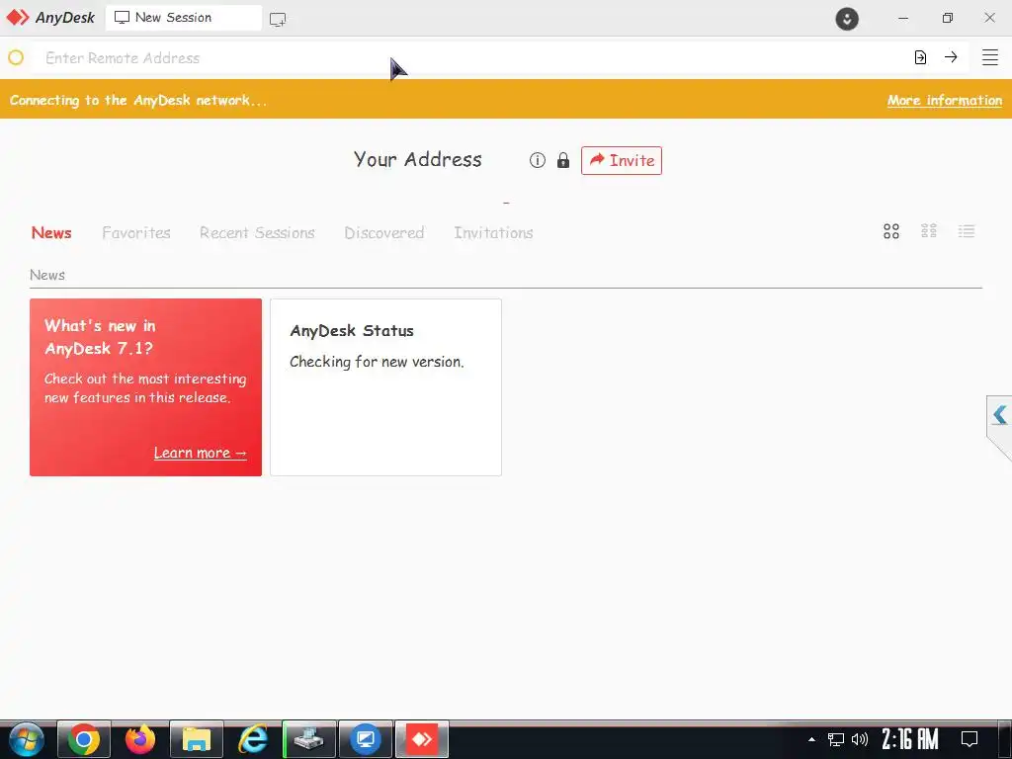This screenshot has height=759, width=1012.
Task: Click the blue remote desktop taskbar icon
Action: (x=366, y=739)
